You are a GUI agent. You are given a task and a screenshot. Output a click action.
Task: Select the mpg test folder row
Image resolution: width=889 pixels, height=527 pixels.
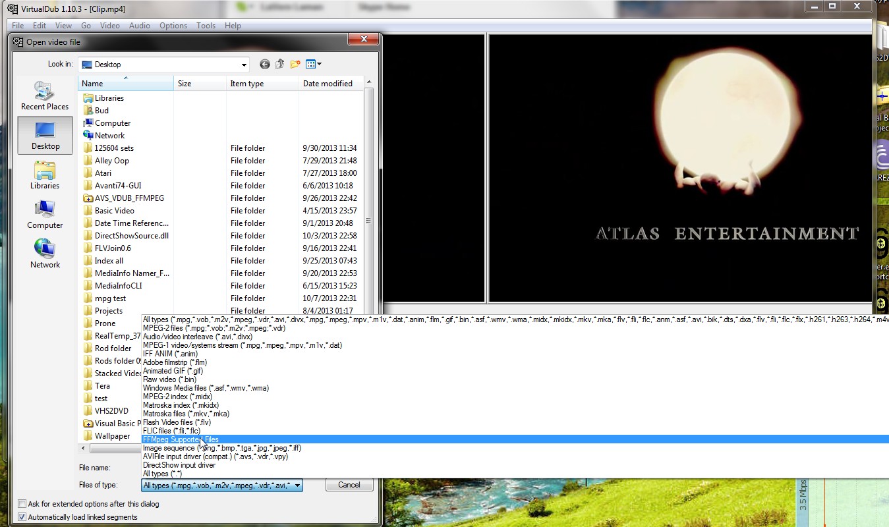click(x=221, y=298)
